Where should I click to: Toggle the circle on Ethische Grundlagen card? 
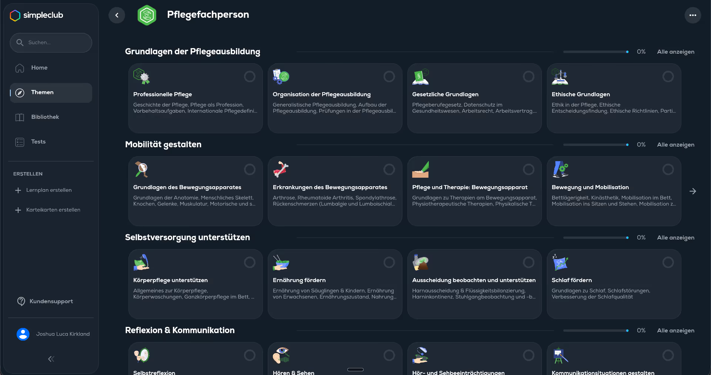[668, 77]
